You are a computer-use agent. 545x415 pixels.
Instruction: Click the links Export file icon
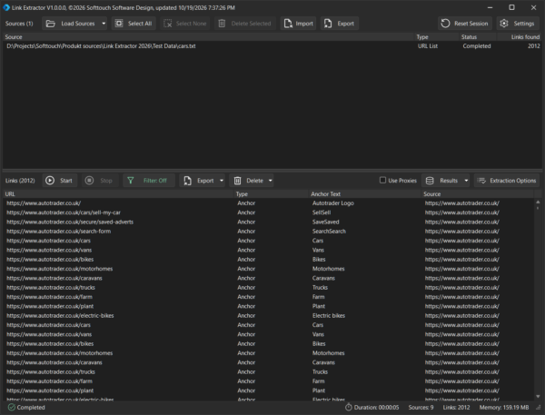coord(188,181)
